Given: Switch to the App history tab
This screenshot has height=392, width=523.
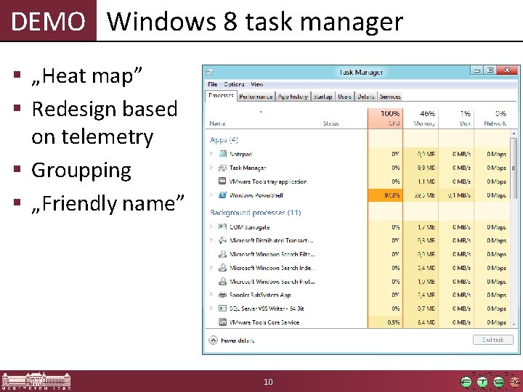Looking at the screenshot, I should [293, 97].
